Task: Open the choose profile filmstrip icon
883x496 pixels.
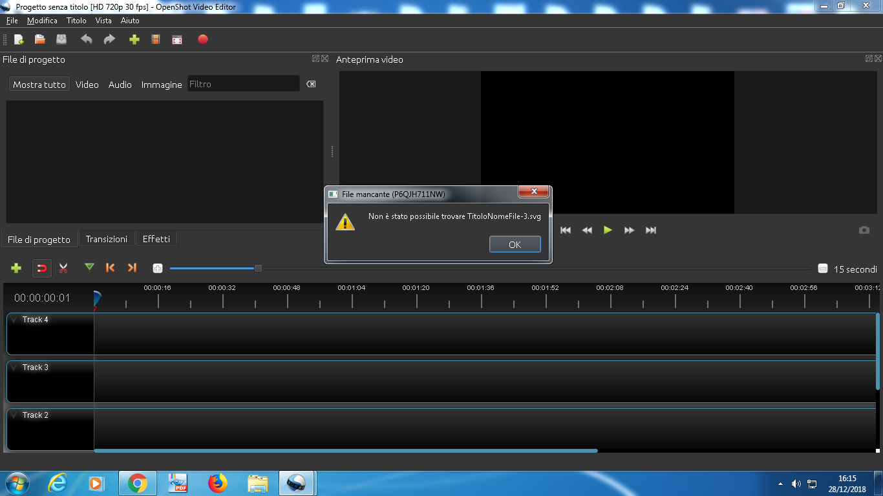Action: pyautogui.click(x=156, y=39)
